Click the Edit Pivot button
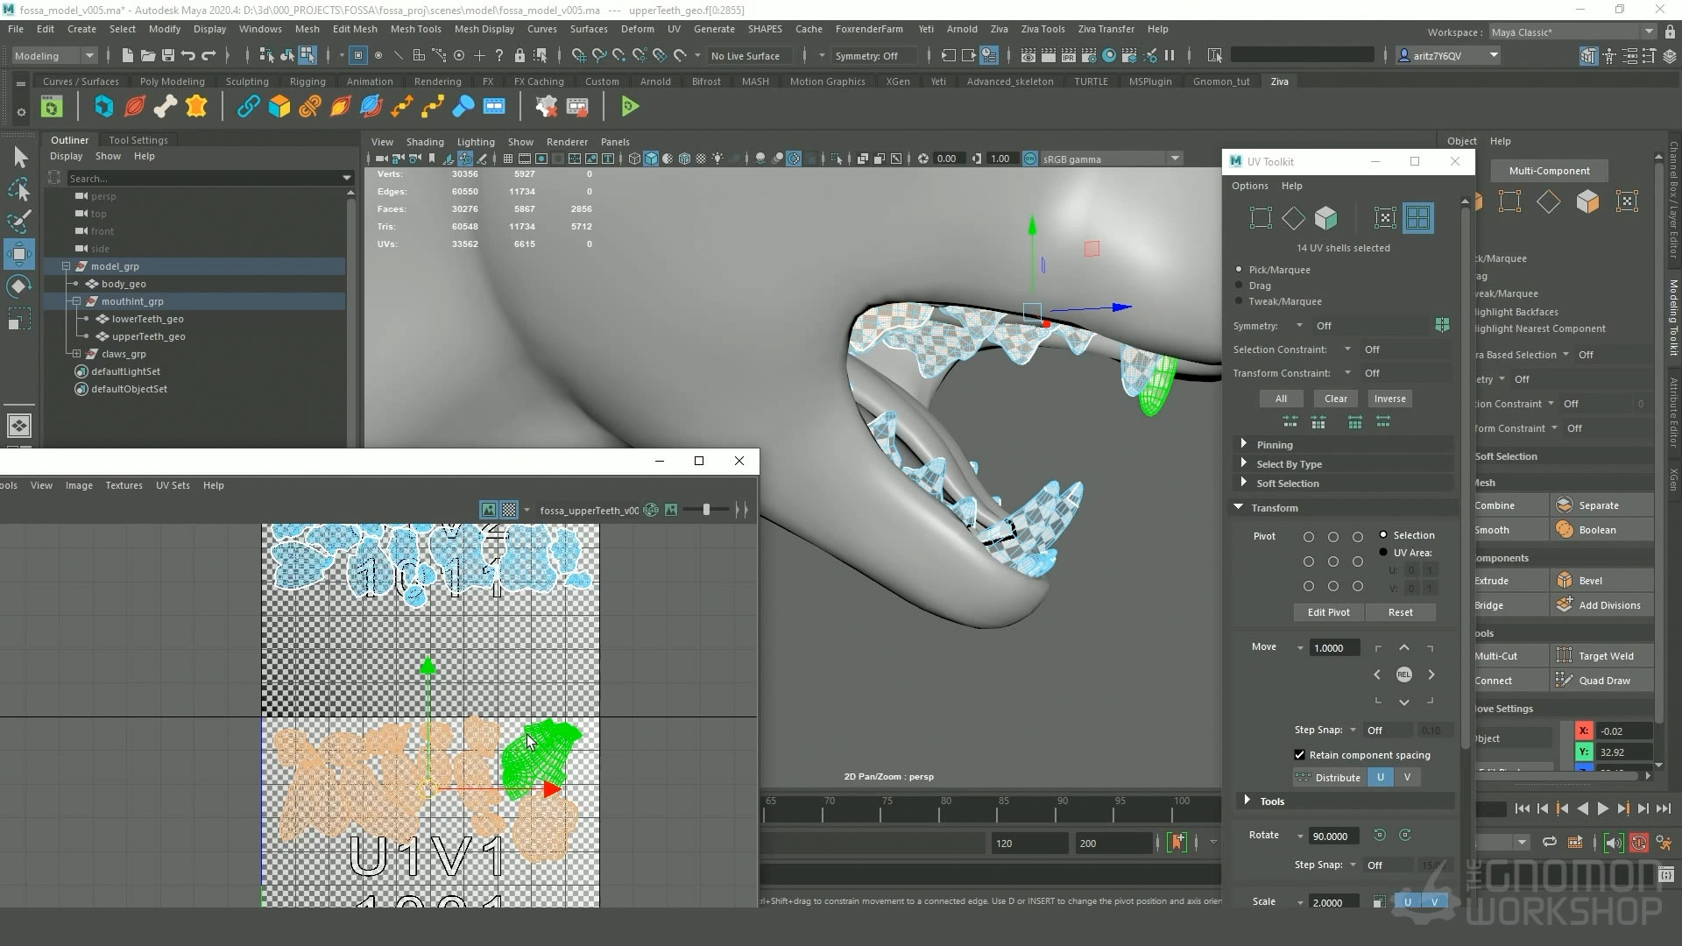Screen dimensions: 1682x946 click(1328, 612)
